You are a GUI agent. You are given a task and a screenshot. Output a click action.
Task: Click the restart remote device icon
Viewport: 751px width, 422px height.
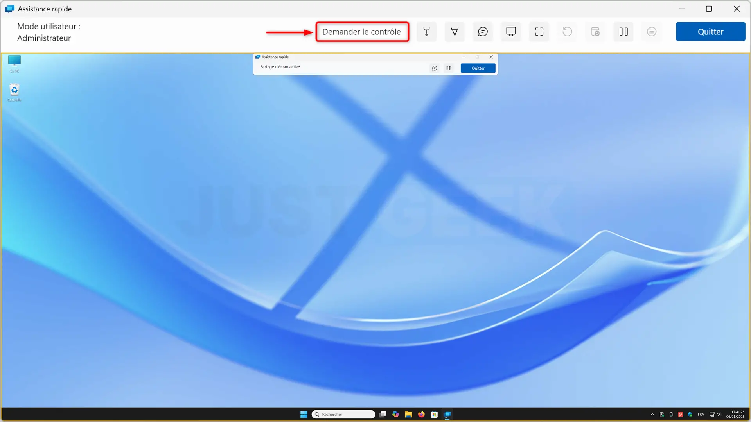click(x=567, y=32)
